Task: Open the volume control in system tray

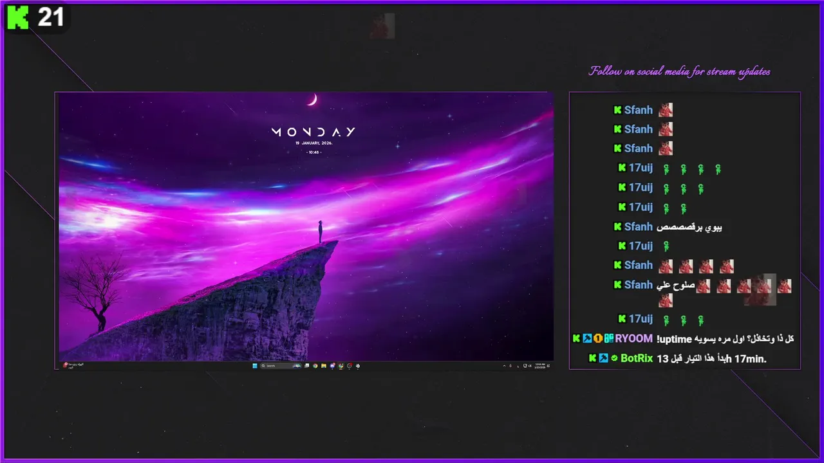Action: click(x=530, y=366)
